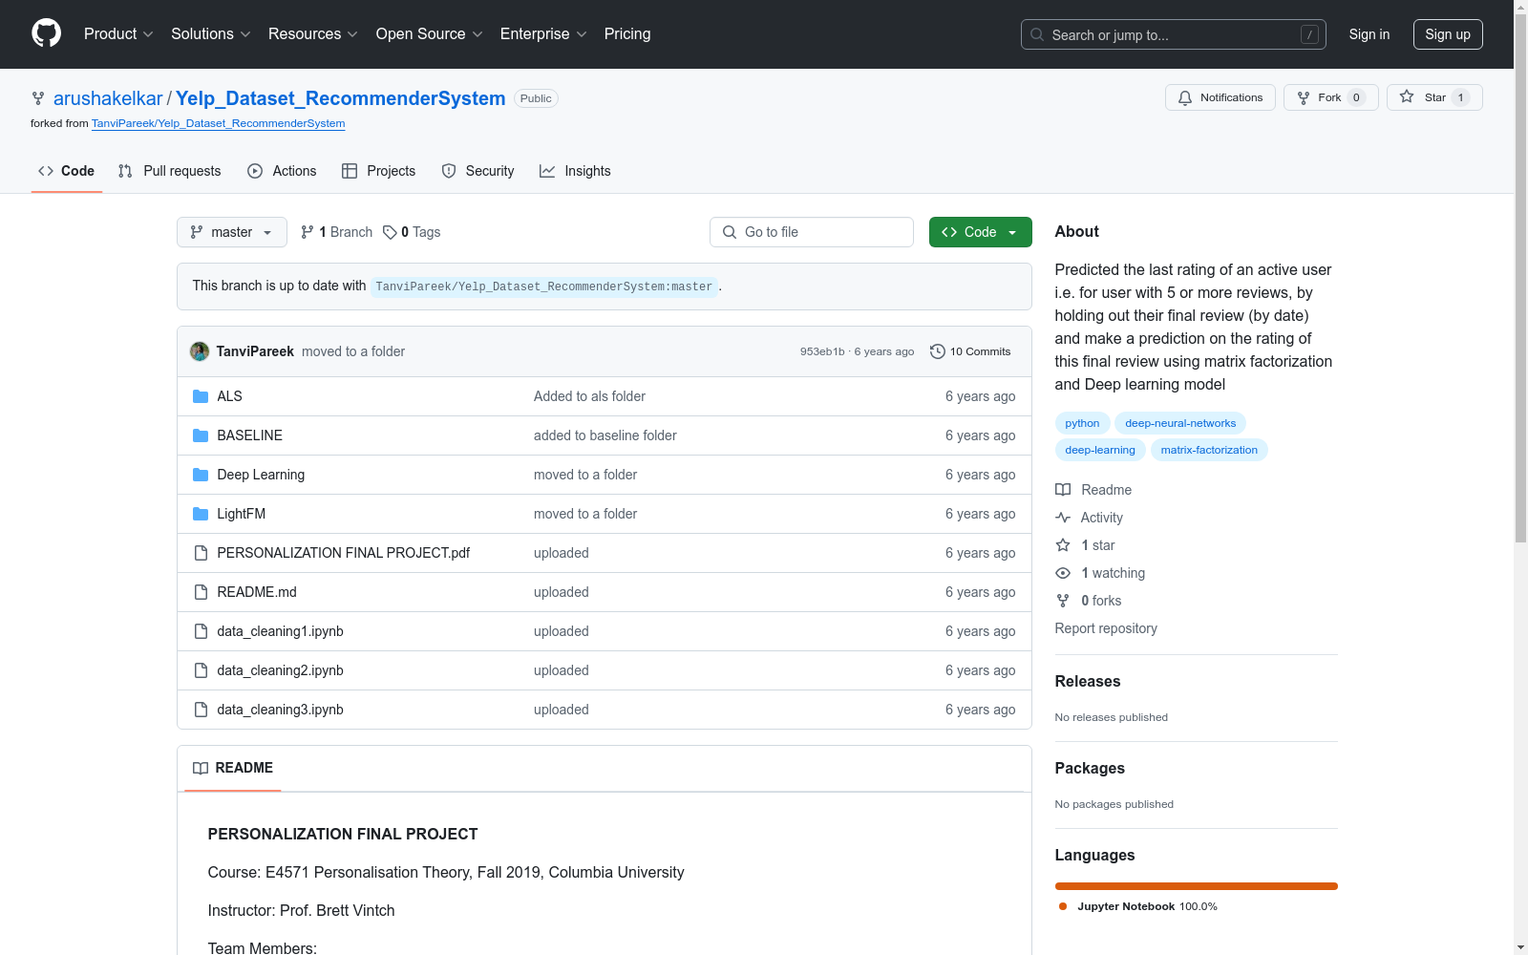The width and height of the screenshot is (1528, 955).
Task: Click the eye icon beside 1 watching
Action: (1063, 573)
